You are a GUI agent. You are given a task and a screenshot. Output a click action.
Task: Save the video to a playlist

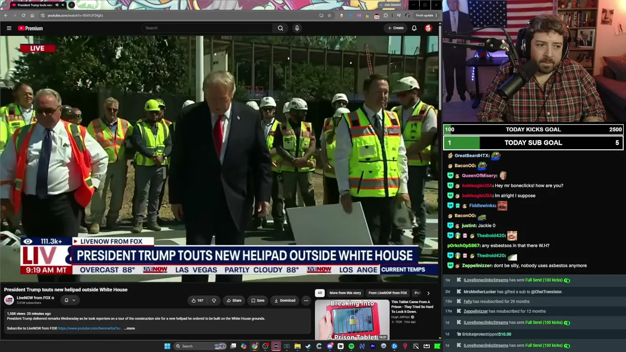258,300
